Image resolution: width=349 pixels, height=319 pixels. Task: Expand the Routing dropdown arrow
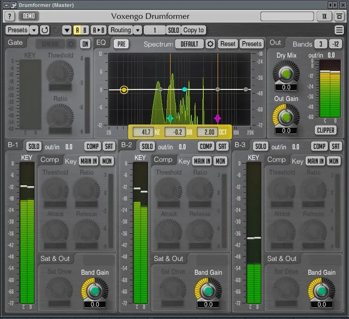point(137,30)
